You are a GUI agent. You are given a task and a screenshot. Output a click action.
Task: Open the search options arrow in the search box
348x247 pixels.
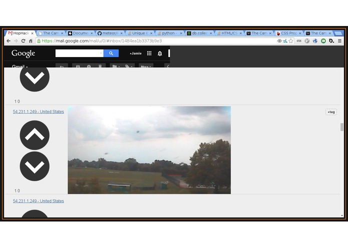point(101,53)
